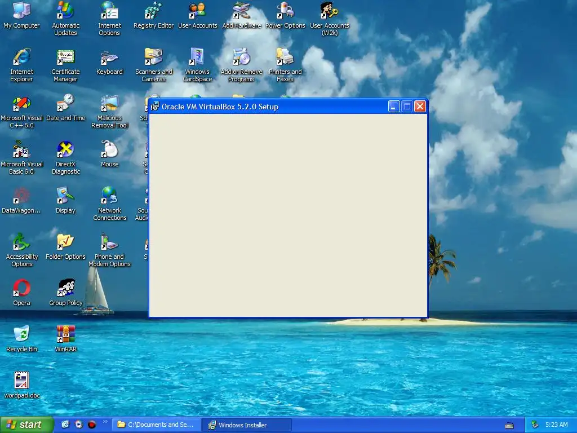Select the Accessibility Options shortcut

(x=21, y=250)
